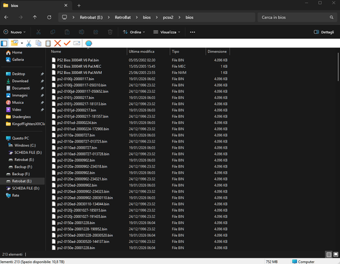The image size is (340, 264).
Task: Click the clipboard Paste icon in white toolbar
Action: coord(48,43)
